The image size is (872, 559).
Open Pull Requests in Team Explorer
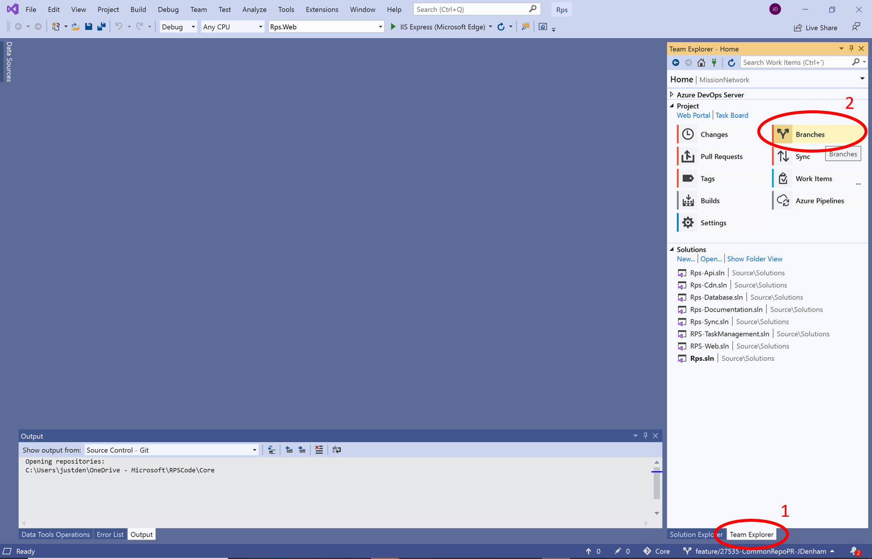click(x=721, y=157)
